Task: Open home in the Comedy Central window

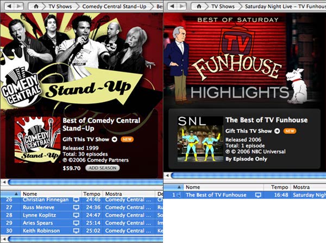Action: pyautogui.click(x=36, y=7)
